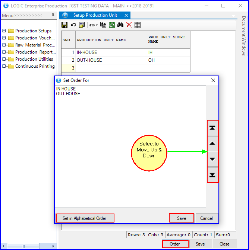Open the Document Windows side panel
Image resolution: width=249 pixels, height=250 pixels.
[243, 36]
